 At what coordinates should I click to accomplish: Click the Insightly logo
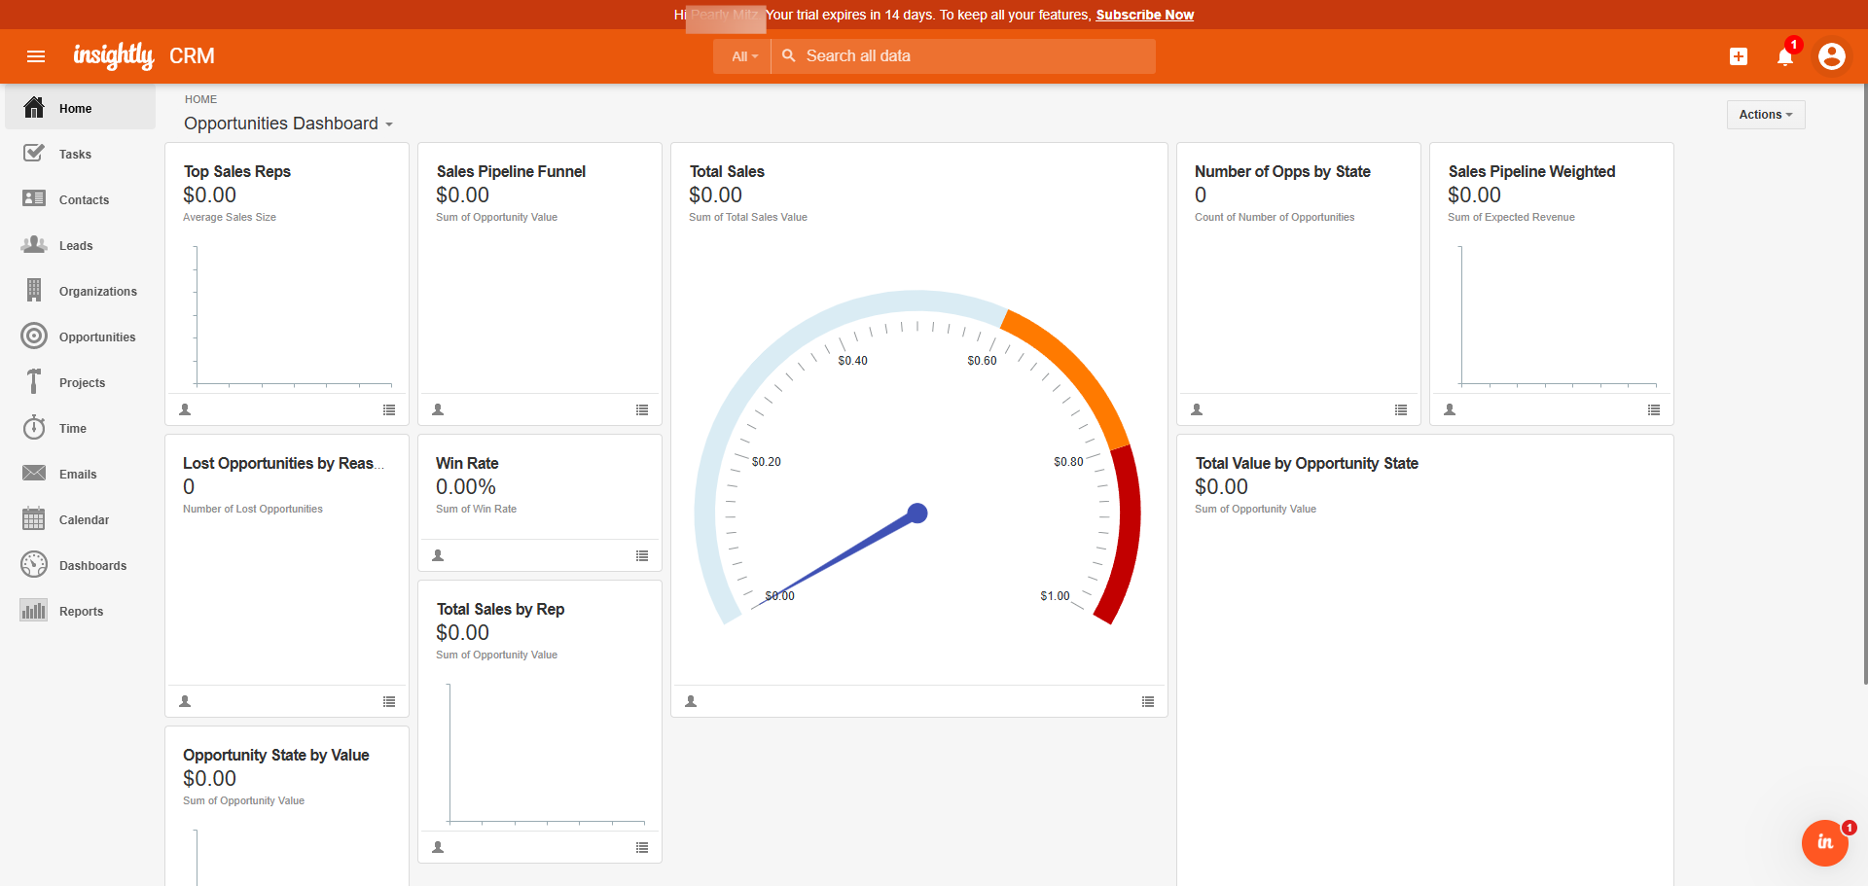coord(114,56)
